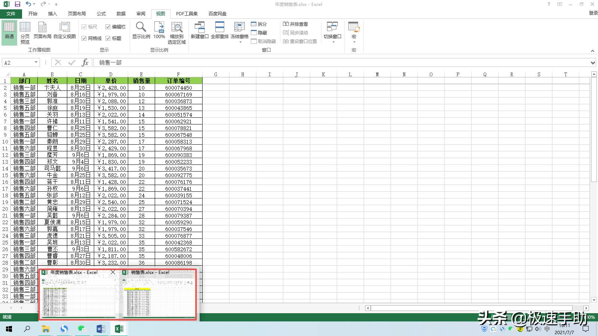Click the 隐藏 hide window button
Screen dimensions: 598x336
pos(259,33)
